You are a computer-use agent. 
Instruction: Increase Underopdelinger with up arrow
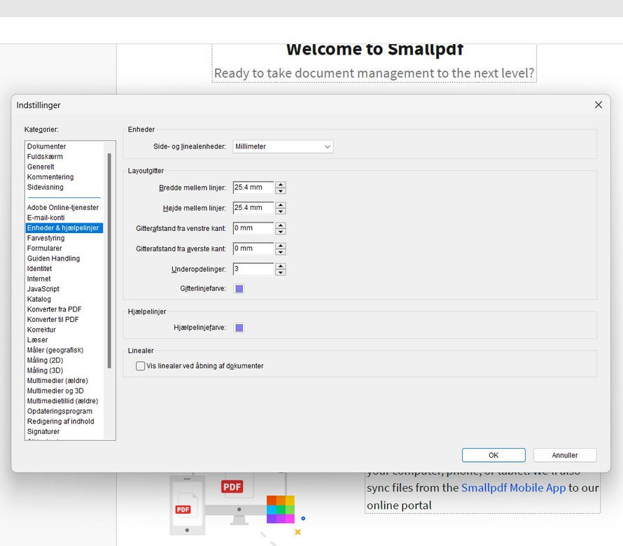pos(281,266)
